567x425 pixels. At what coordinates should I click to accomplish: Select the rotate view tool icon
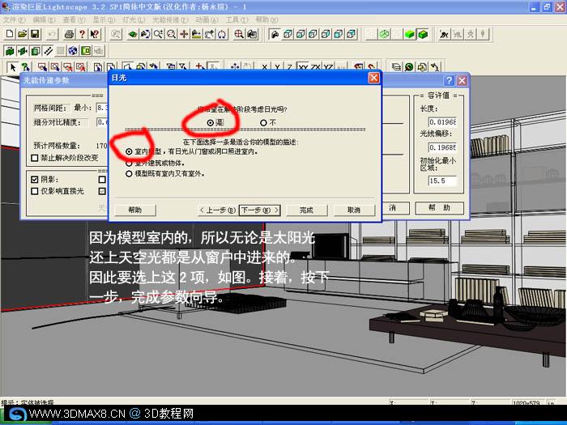coord(145,34)
